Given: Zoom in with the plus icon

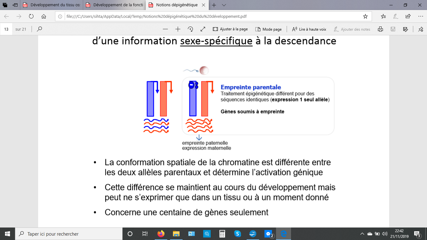Looking at the screenshot, I should pos(178,29).
